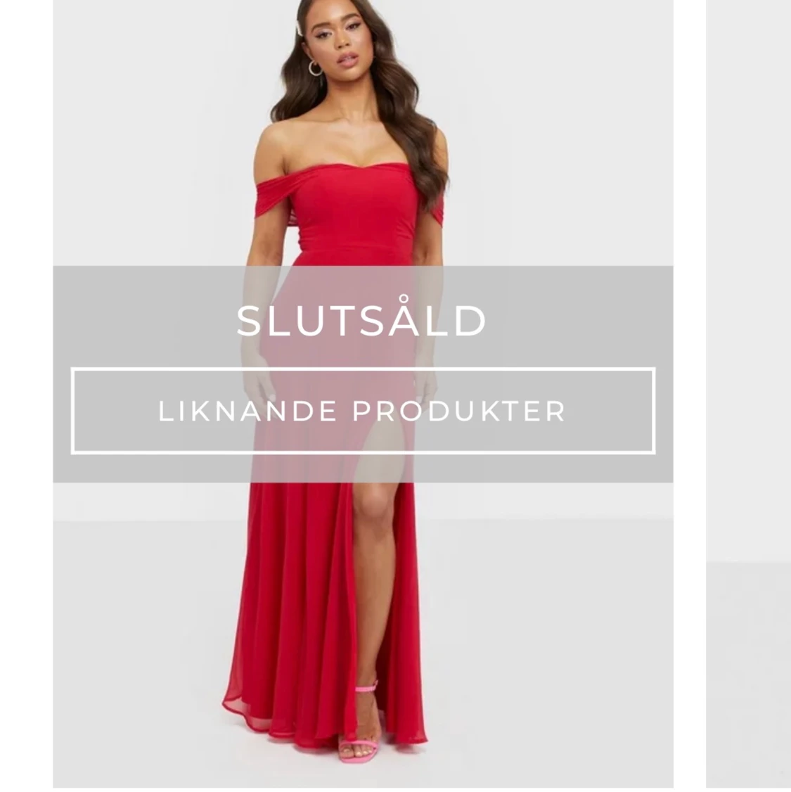Click the LIKNANDE PRODUKTER button
The image size is (791, 792).
(363, 411)
